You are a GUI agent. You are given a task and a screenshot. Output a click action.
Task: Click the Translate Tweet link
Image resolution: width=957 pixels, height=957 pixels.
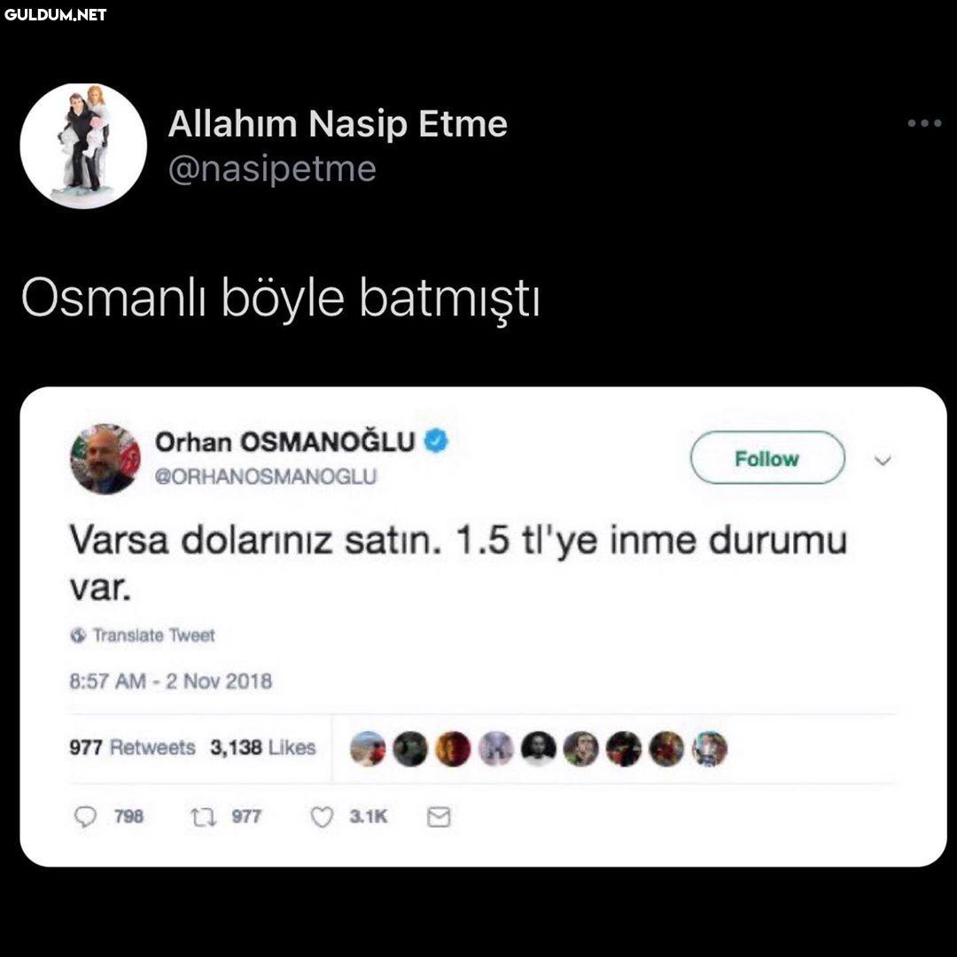pos(153,635)
